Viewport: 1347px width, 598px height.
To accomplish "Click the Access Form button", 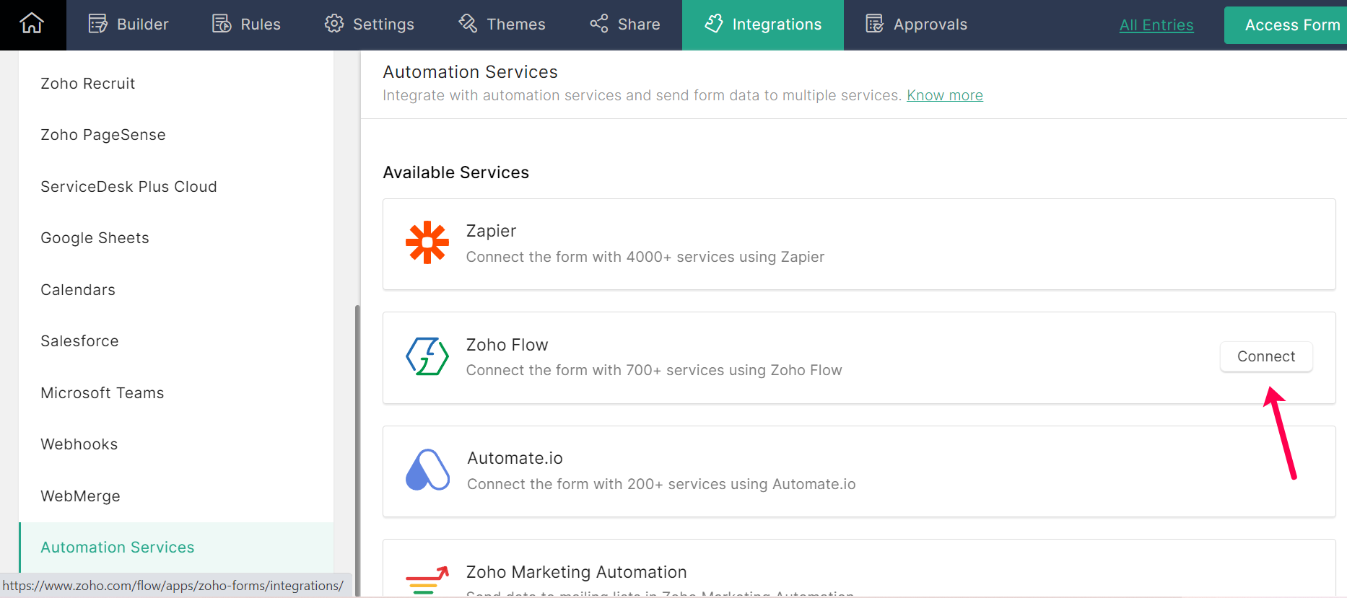I will coord(1286,25).
